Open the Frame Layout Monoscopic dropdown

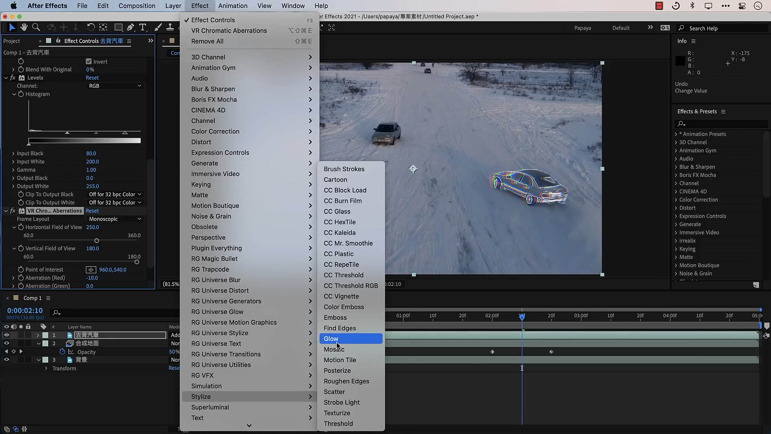[115, 219]
